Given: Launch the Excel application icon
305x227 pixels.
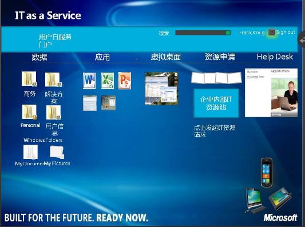Looking at the screenshot, I should pos(108,81).
